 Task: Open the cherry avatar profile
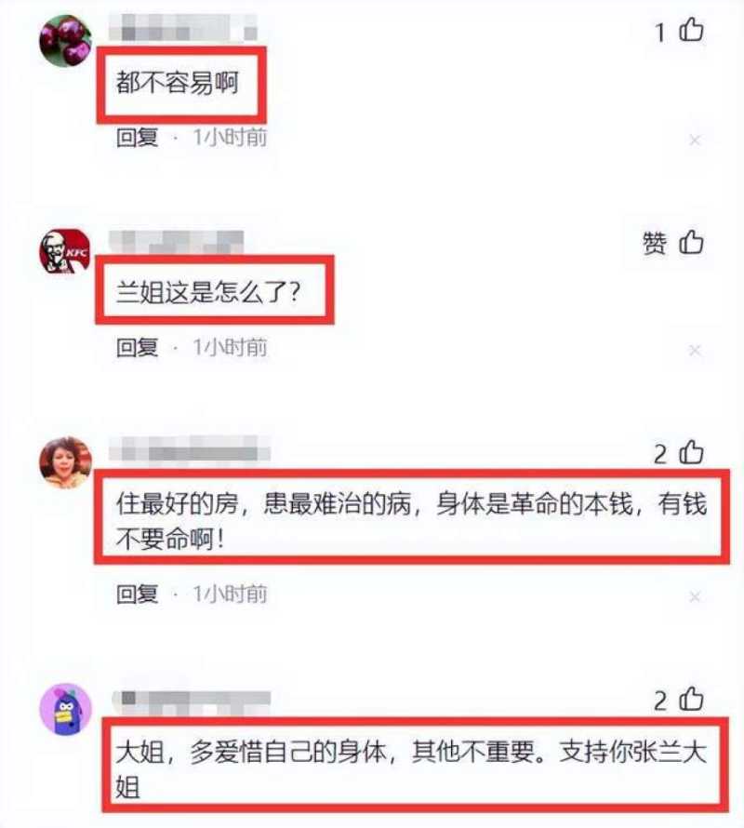click(x=66, y=41)
